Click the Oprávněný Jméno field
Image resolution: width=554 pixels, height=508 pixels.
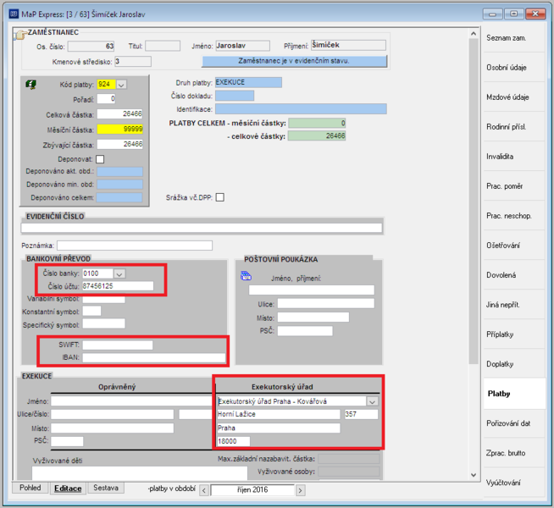[132, 401]
